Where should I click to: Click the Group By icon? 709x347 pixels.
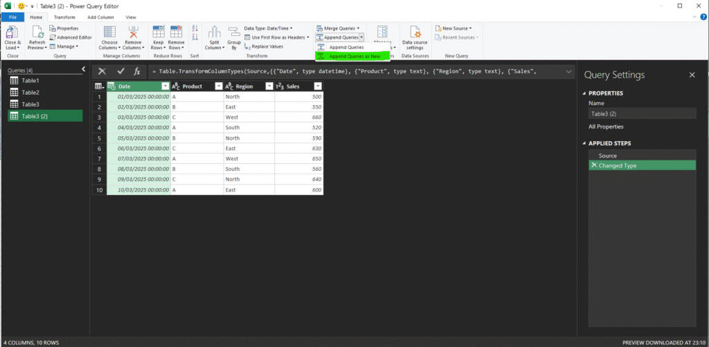click(x=234, y=32)
